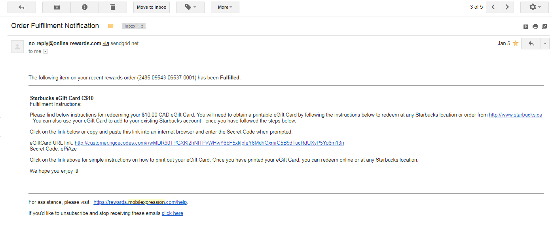Reply to the message using the arrow button

point(531,43)
